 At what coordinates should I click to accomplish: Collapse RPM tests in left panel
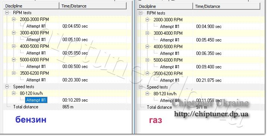(7, 13)
